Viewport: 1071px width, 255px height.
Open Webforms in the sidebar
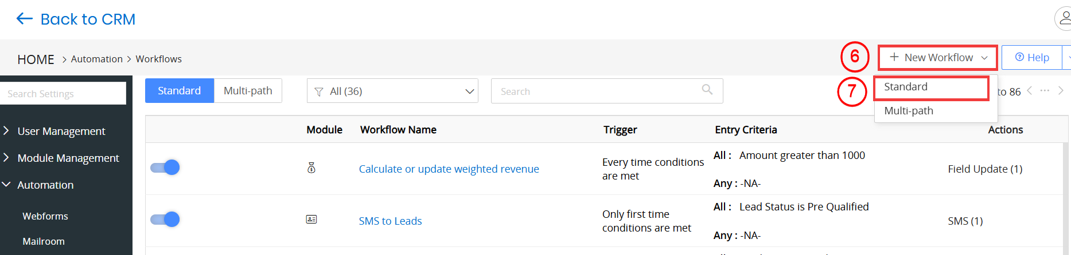coord(45,216)
